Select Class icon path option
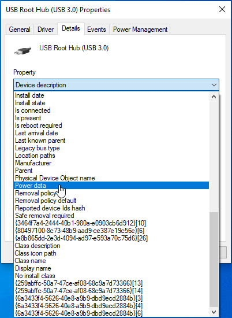 [x=112, y=253]
